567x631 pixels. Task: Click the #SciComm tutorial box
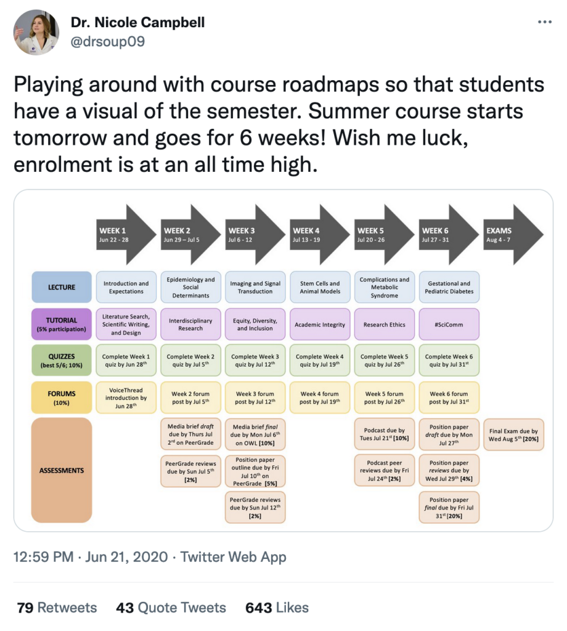tap(449, 324)
